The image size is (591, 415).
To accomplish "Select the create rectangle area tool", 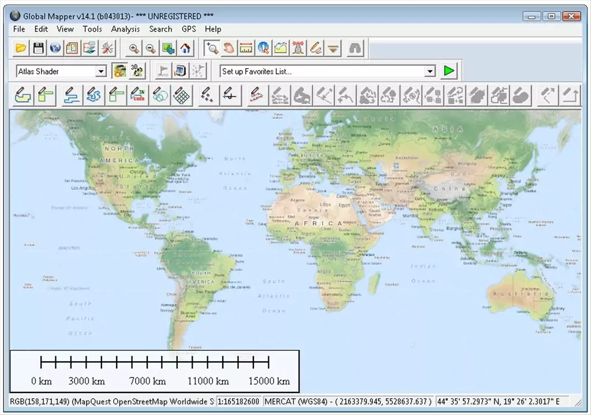I will tap(46, 95).
